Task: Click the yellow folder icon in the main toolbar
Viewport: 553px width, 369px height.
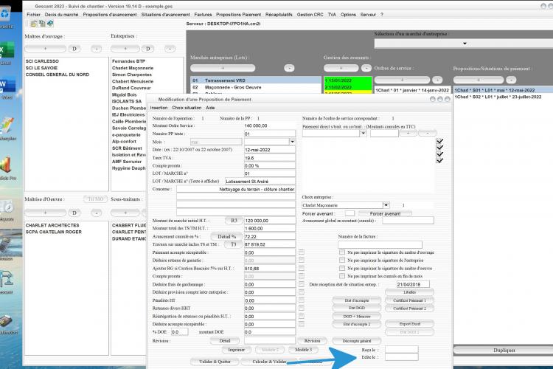Action: pyautogui.click(x=34, y=24)
